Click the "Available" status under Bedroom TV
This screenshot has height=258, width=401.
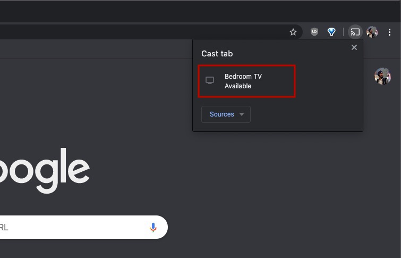238,86
